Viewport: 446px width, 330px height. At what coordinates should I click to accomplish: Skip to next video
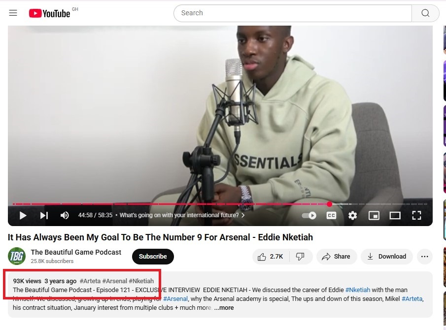(x=44, y=215)
